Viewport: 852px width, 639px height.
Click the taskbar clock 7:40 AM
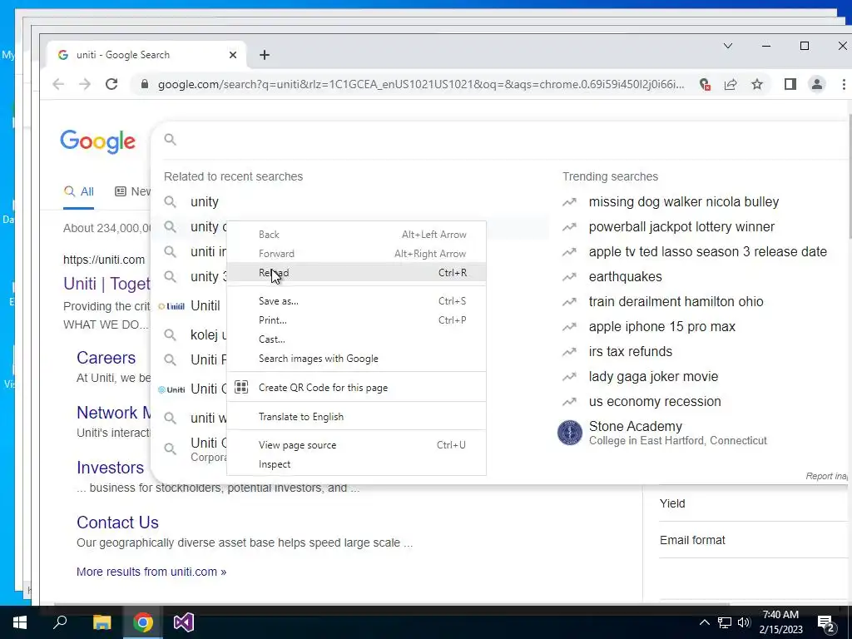click(780, 615)
